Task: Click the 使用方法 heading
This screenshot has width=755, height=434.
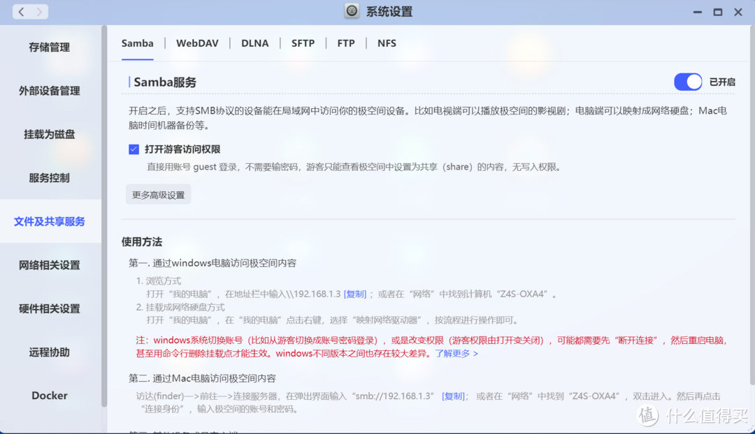Action: (141, 241)
